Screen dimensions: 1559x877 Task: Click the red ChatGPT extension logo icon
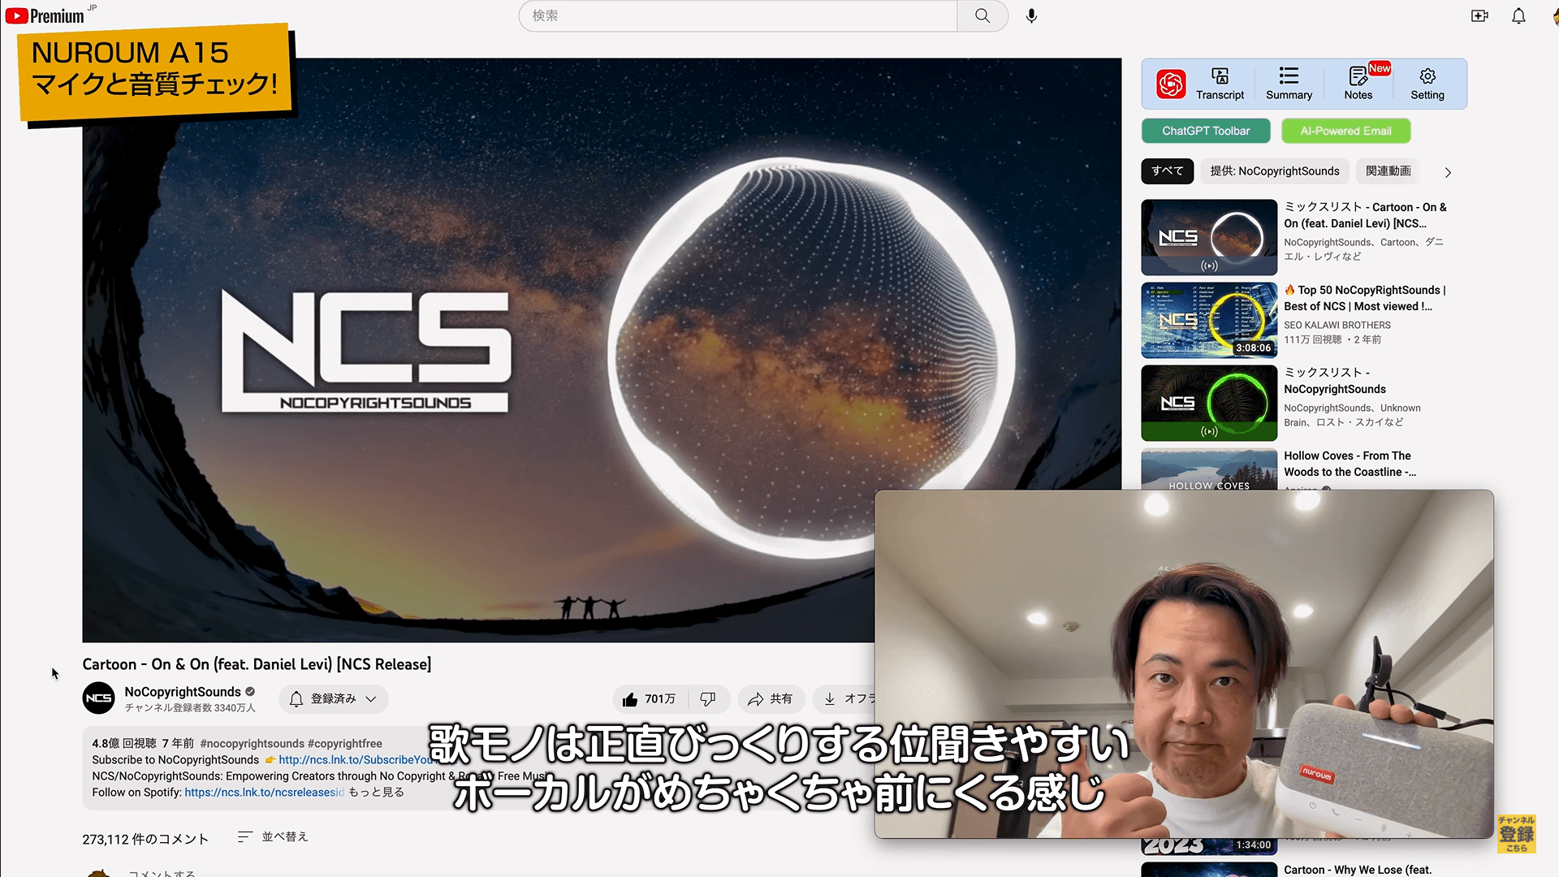point(1171,84)
